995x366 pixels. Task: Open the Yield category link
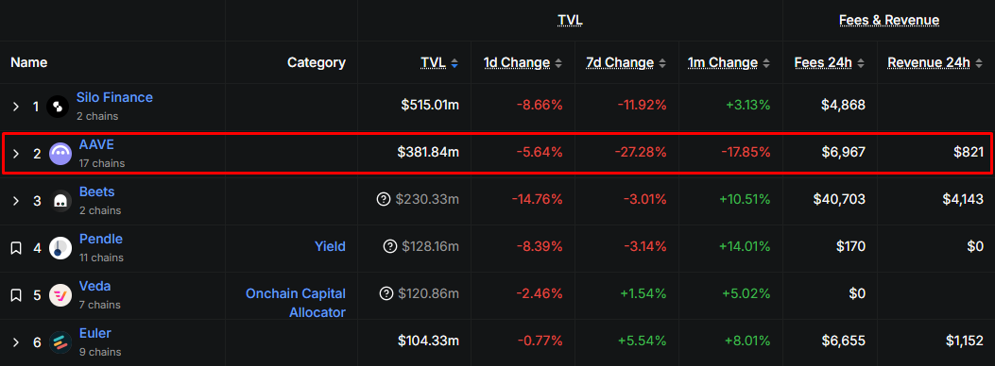point(330,246)
